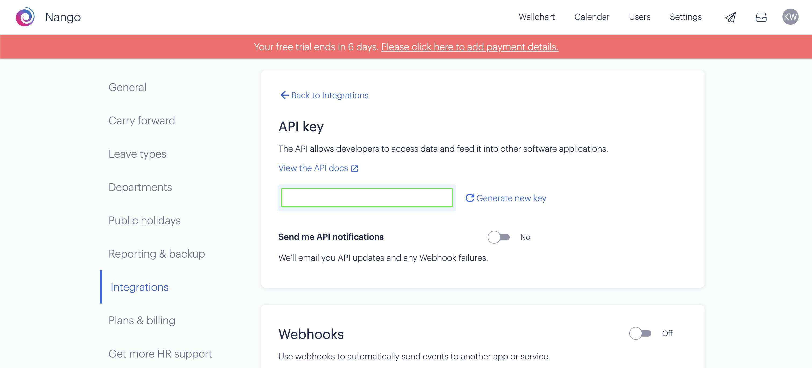
Task: Click the 'Send me API notifications' label
Action: point(331,237)
